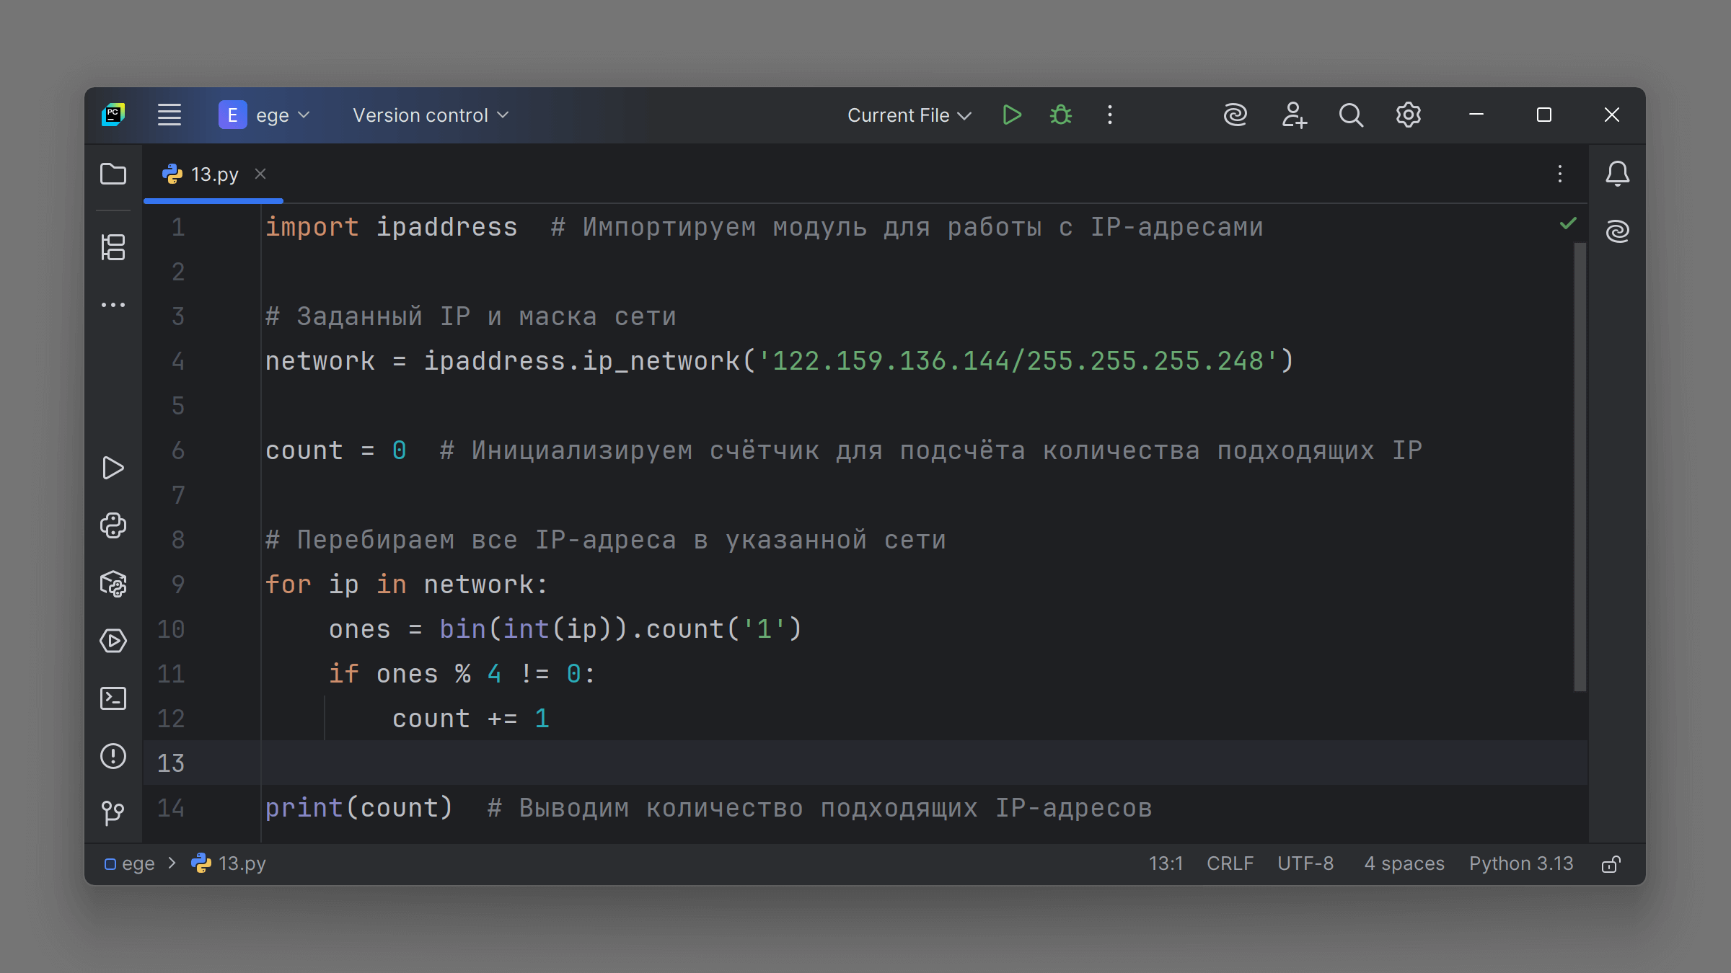
Task: Expand the Version control dropdown
Action: pos(431,115)
